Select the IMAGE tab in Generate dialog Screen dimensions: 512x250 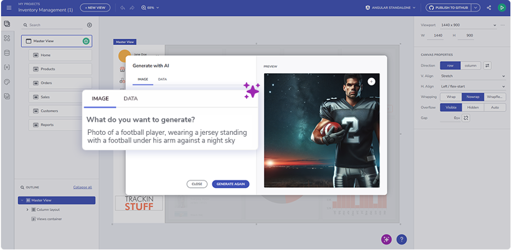tap(143, 80)
